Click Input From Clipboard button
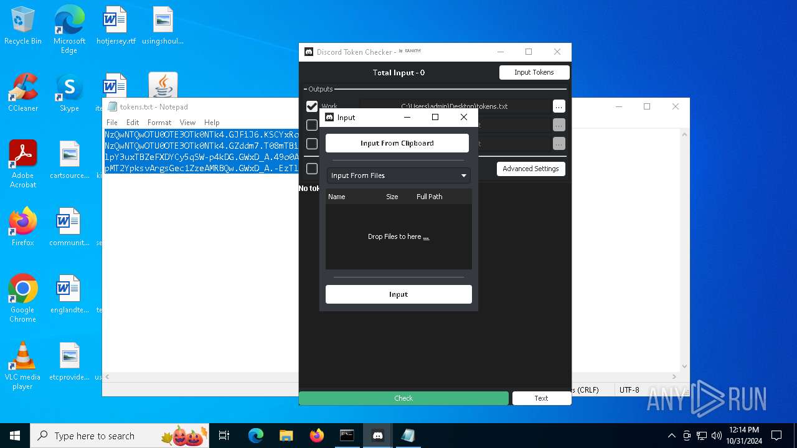This screenshot has width=797, height=448. tap(397, 143)
